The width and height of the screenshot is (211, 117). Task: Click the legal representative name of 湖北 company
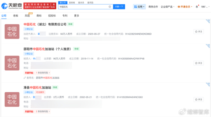pos(39,34)
